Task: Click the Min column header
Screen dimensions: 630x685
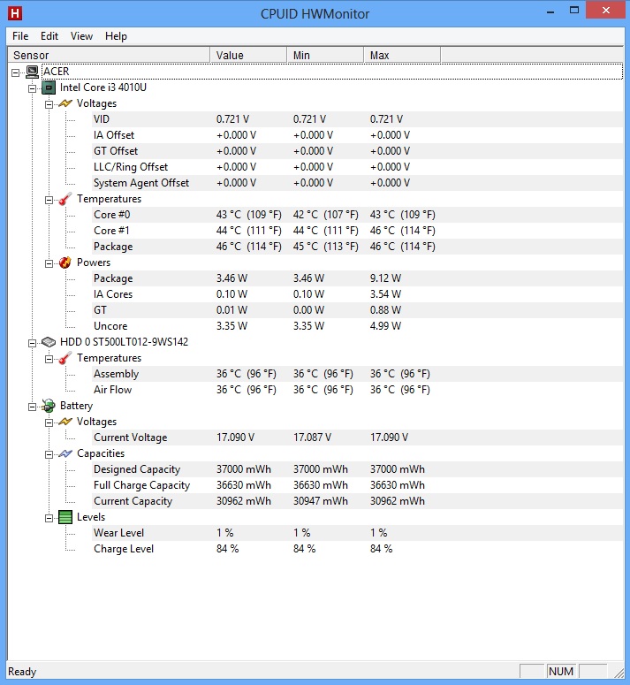Action: click(x=325, y=55)
